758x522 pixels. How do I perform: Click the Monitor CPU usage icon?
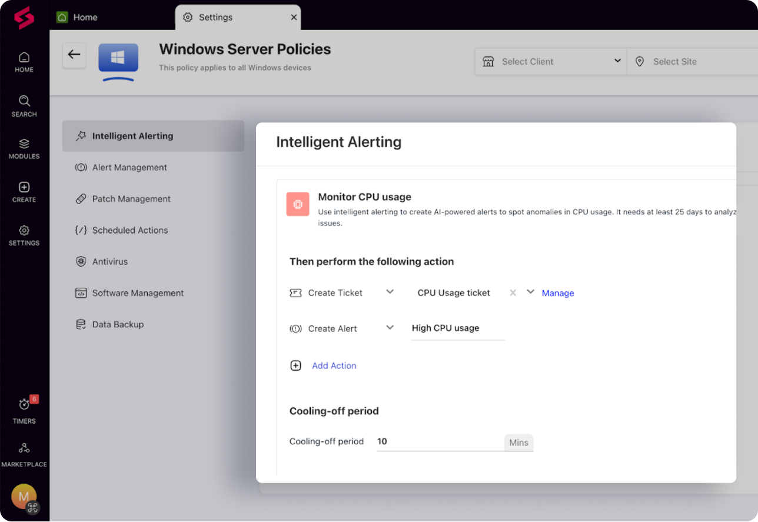(x=298, y=204)
